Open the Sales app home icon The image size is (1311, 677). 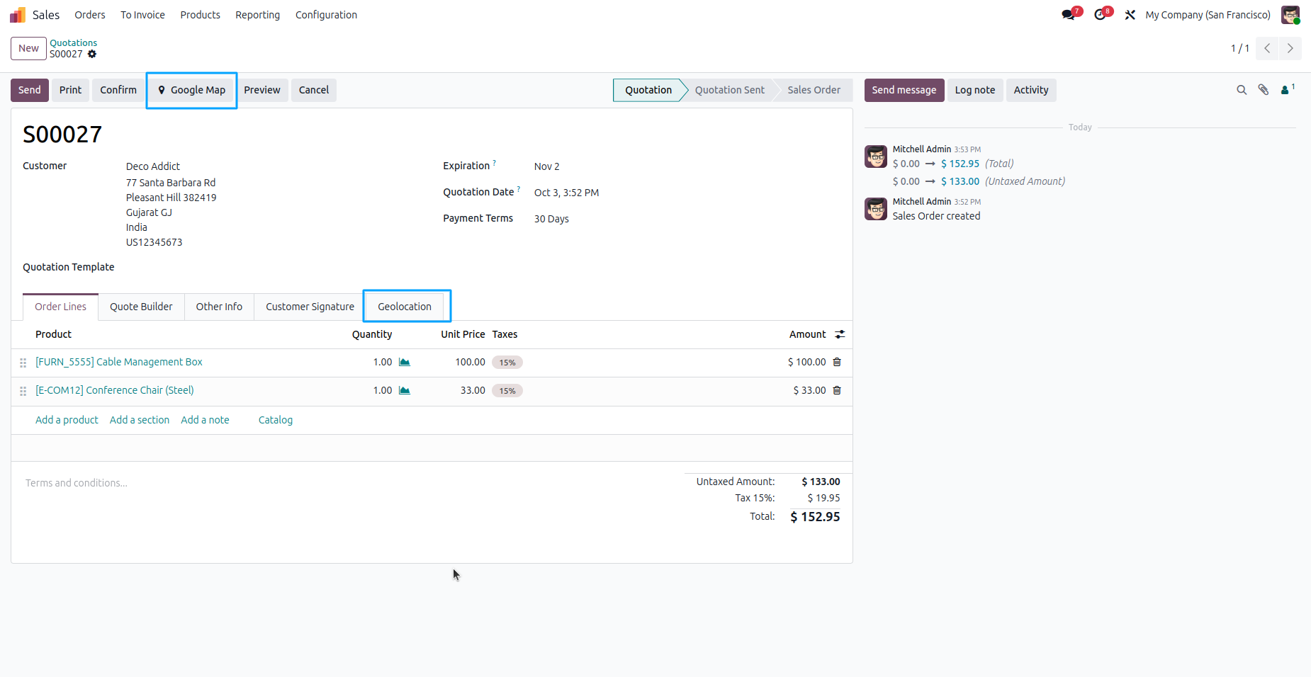pos(18,15)
